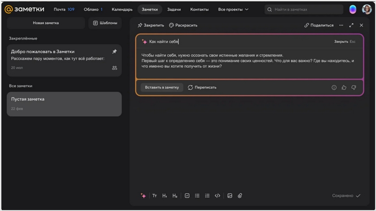
Task: Give thumbs down to the AI response
Action: tap(354, 87)
